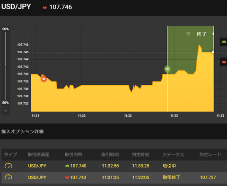The image size is (227, 186).
Task: Click the green up arrow before 107.740
Action: pyautogui.click(x=67, y=166)
